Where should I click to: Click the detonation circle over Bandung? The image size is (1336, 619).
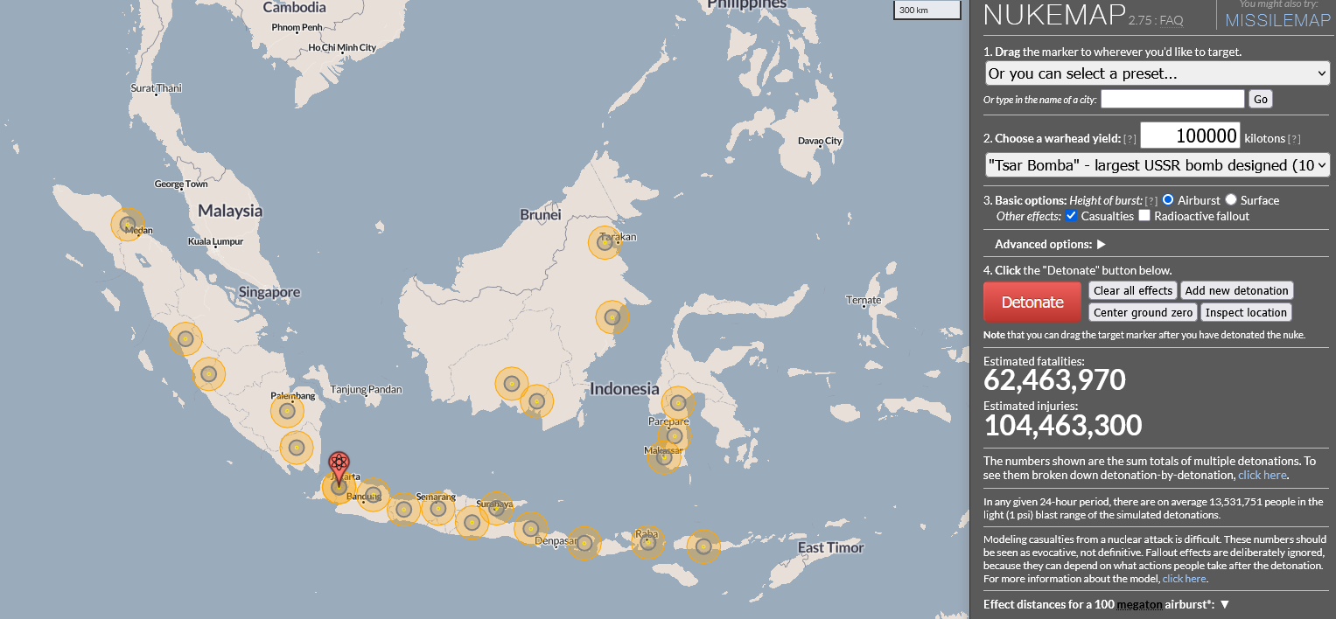click(x=372, y=495)
